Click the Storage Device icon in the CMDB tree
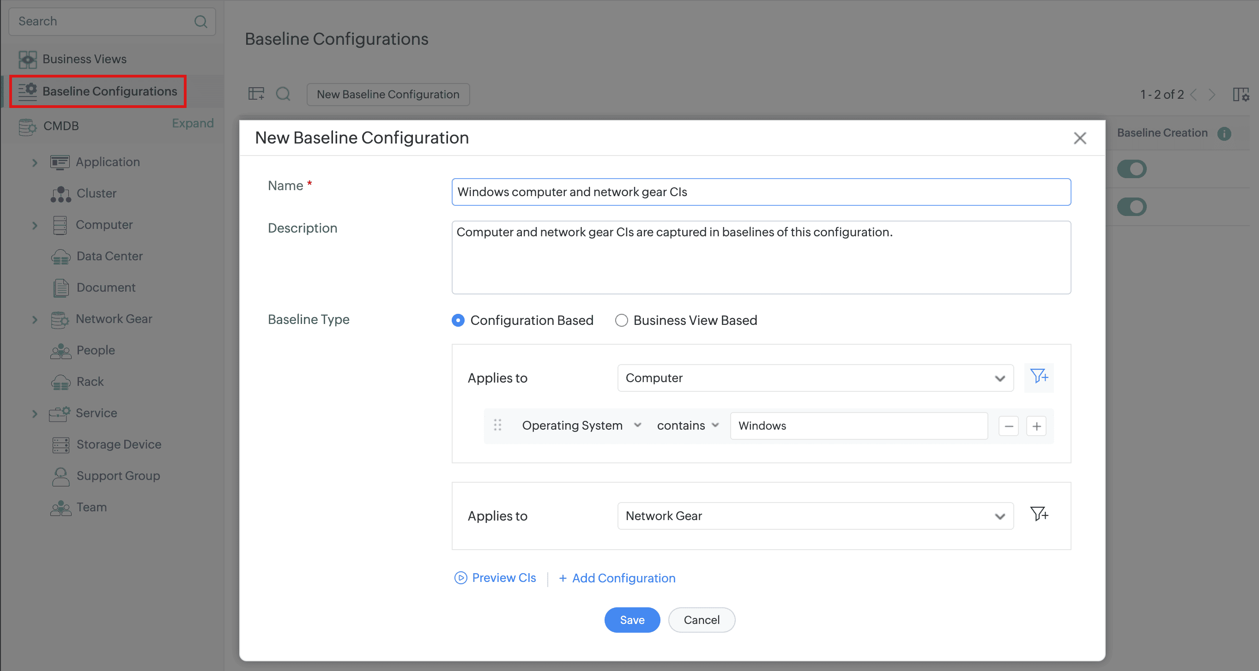This screenshot has height=671, width=1259. click(60, 445)
